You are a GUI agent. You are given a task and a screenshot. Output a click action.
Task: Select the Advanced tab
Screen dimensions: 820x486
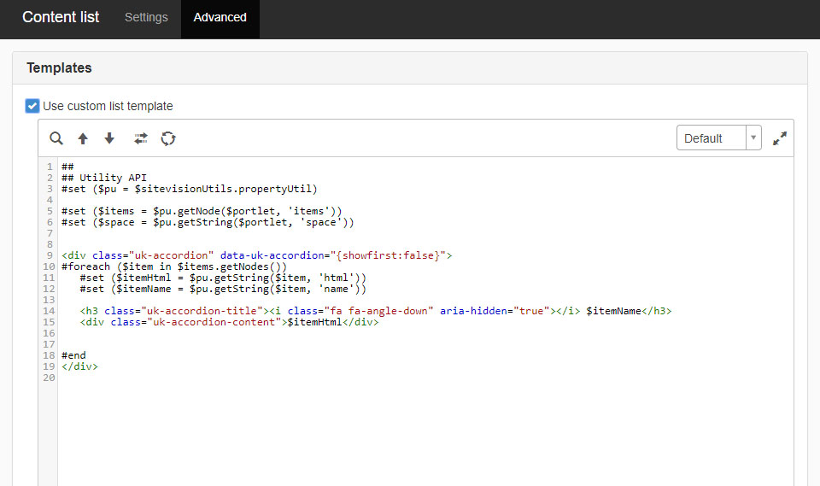(x=220, y=17)
